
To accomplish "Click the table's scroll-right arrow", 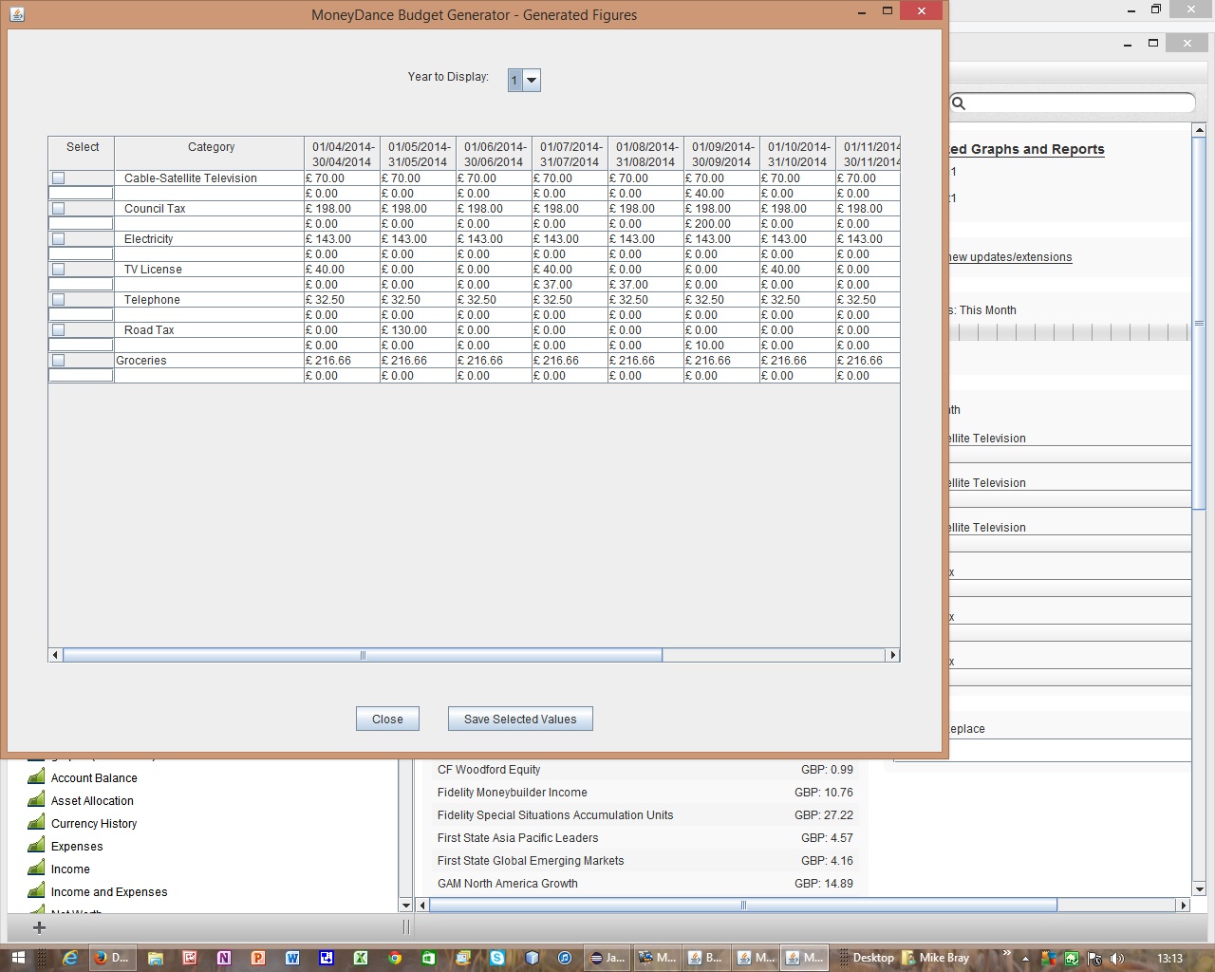I will [892, 655].
